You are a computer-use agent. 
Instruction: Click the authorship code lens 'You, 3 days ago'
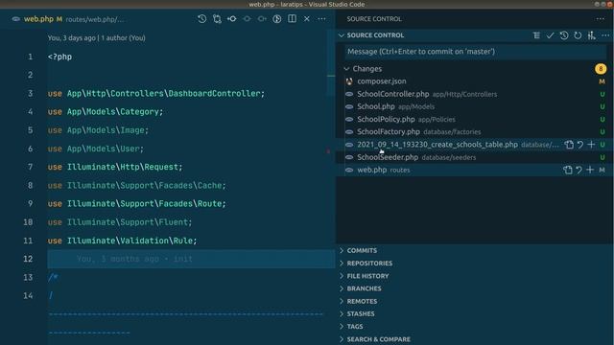coord(96,38)
